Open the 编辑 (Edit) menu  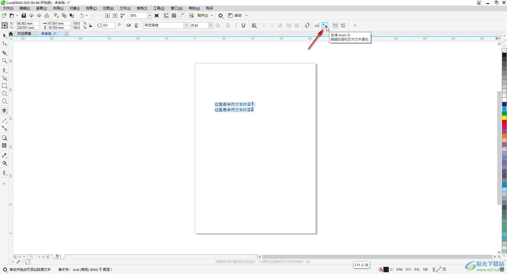point(25,8)
